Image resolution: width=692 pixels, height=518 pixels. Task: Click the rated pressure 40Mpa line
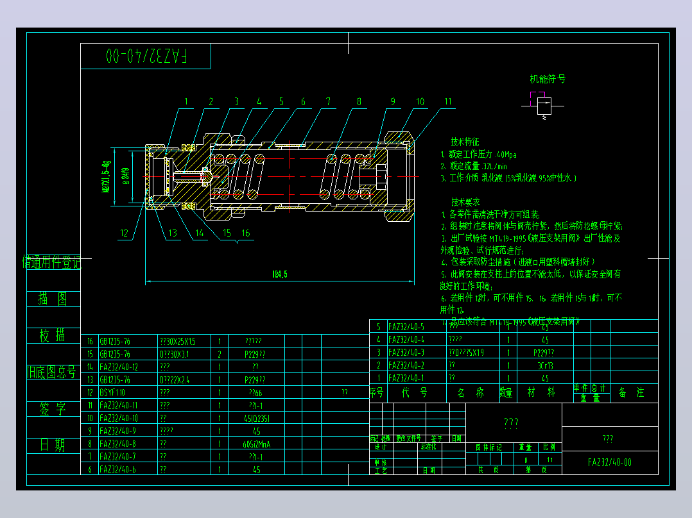[x=478, y=155]
